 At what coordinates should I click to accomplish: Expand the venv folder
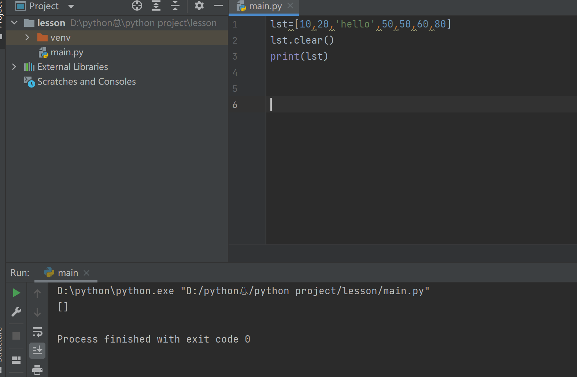27,37
